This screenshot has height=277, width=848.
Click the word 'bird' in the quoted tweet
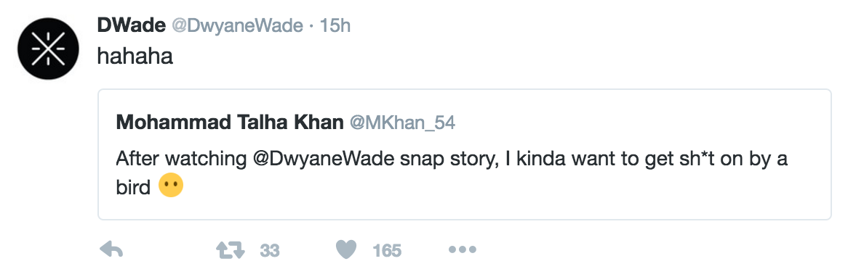point(133,188)
